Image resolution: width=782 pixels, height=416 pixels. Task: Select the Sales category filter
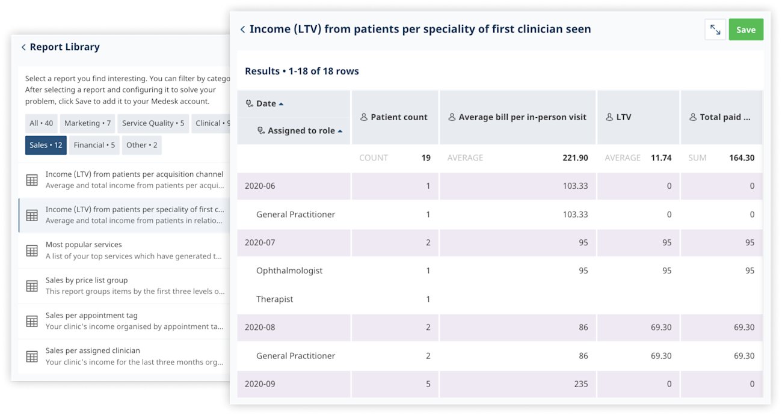point(46,145)
